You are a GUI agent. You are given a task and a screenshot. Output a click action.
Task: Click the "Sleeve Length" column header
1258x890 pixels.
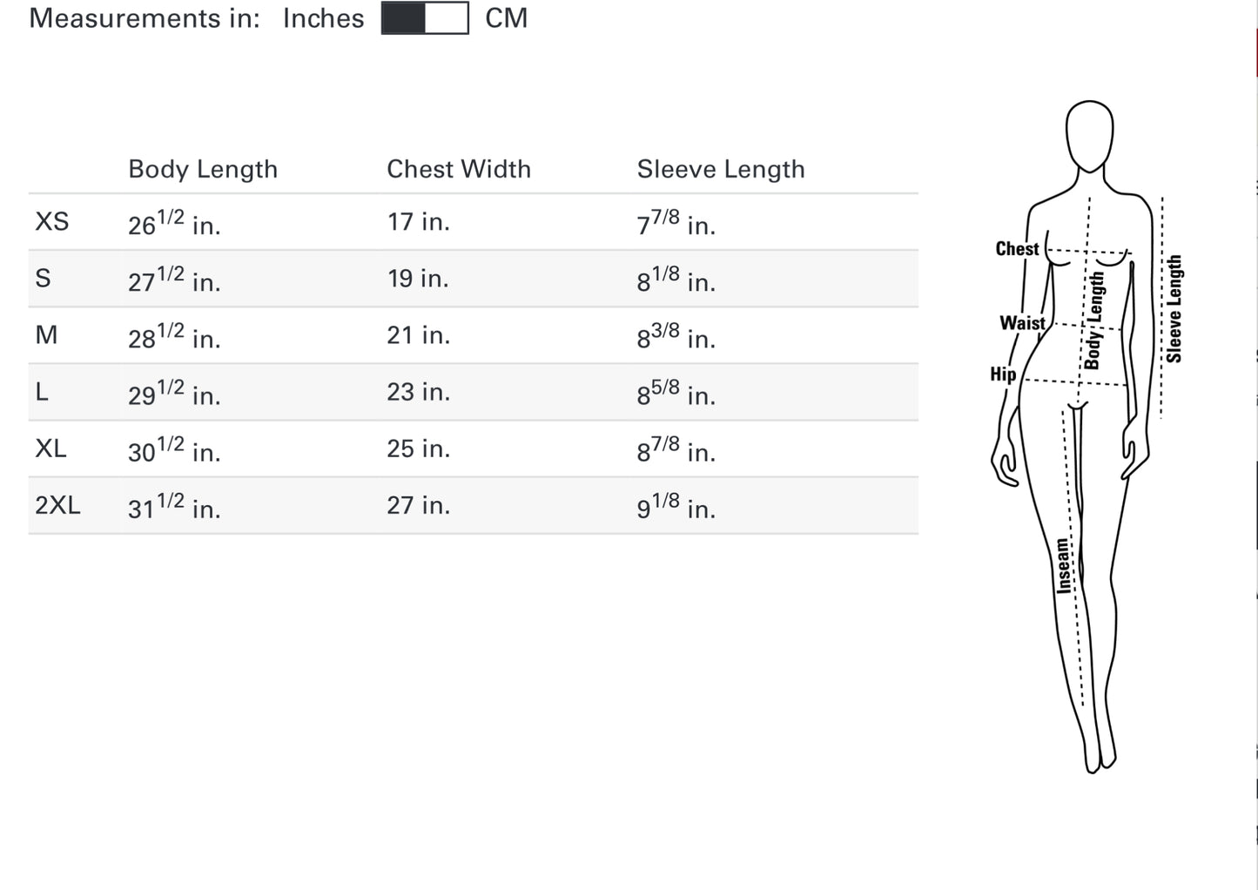(720, 169)
